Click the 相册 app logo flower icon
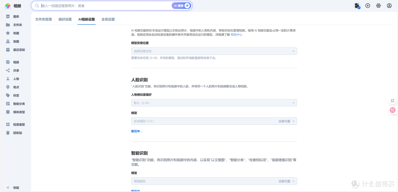398x192 pixels. coord(8,6)
